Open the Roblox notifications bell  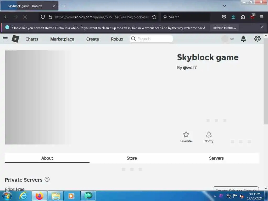pyautogui.click(x=243, y=39)
